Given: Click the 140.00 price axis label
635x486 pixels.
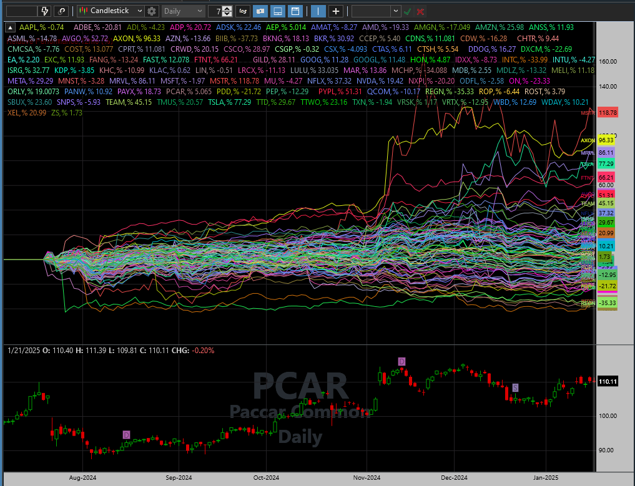Looking at the screenshot, I should pos(608,86).
